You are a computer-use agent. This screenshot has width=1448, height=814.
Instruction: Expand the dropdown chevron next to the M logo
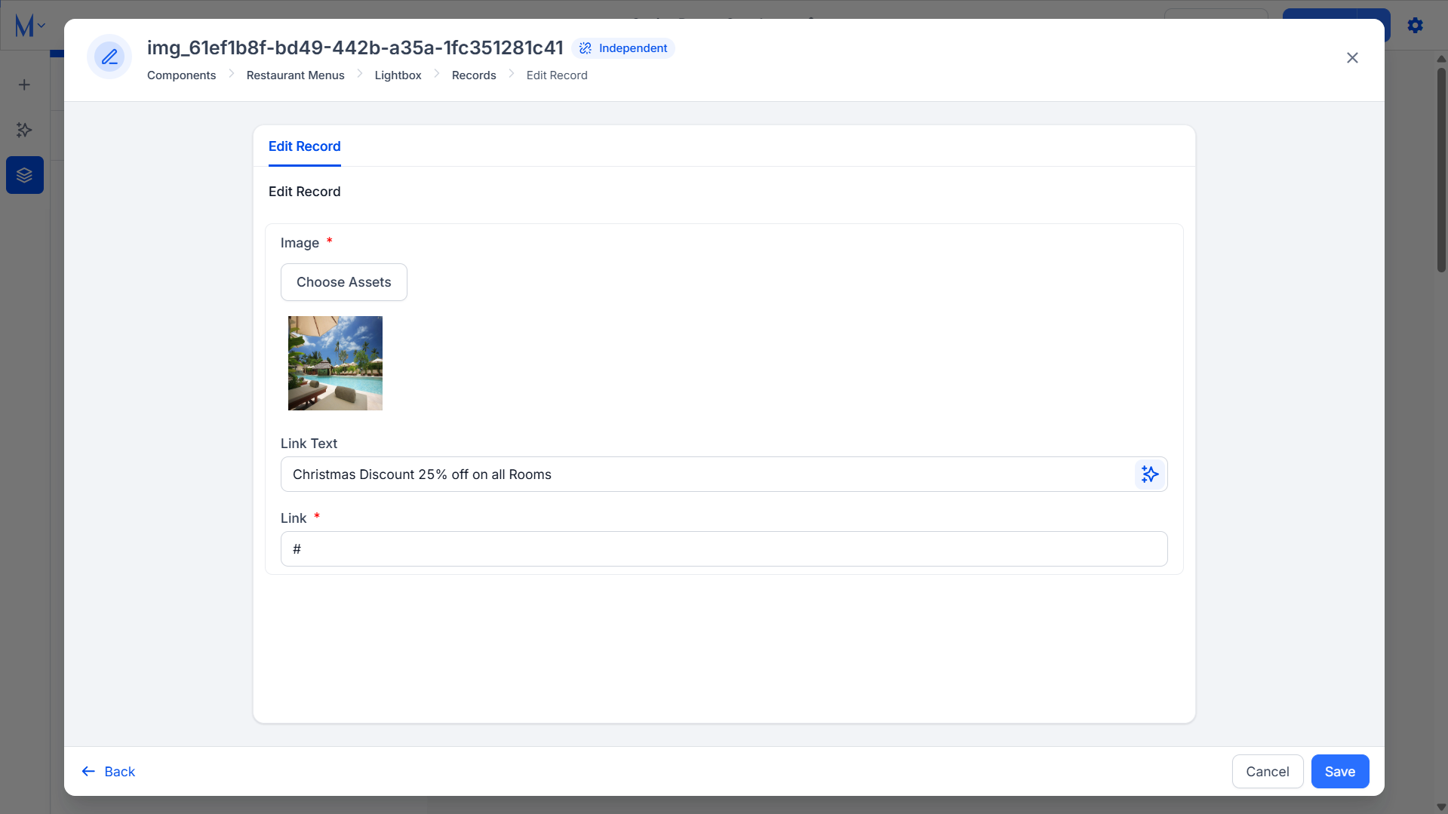(42, 26)
